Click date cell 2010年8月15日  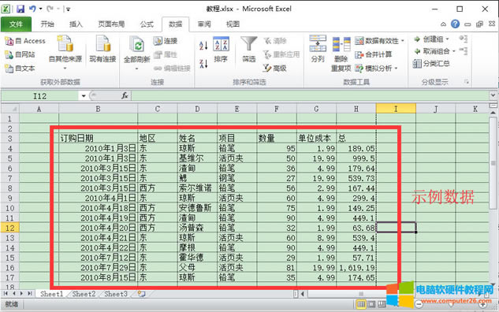coord(98,277)
